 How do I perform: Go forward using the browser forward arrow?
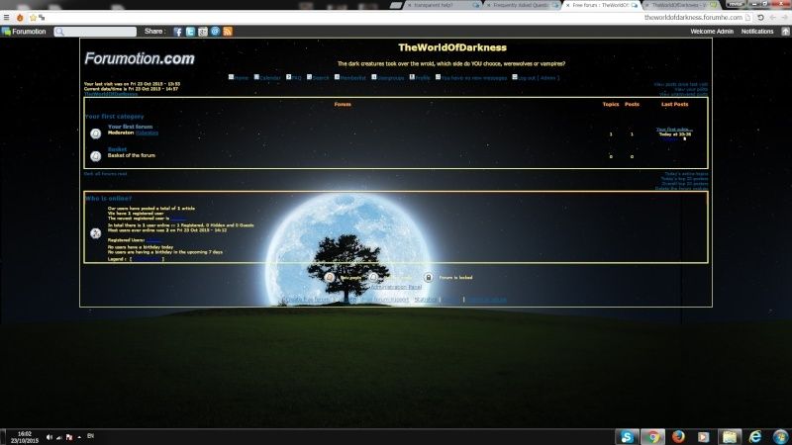pyautogui.click(x=784, y=17)
